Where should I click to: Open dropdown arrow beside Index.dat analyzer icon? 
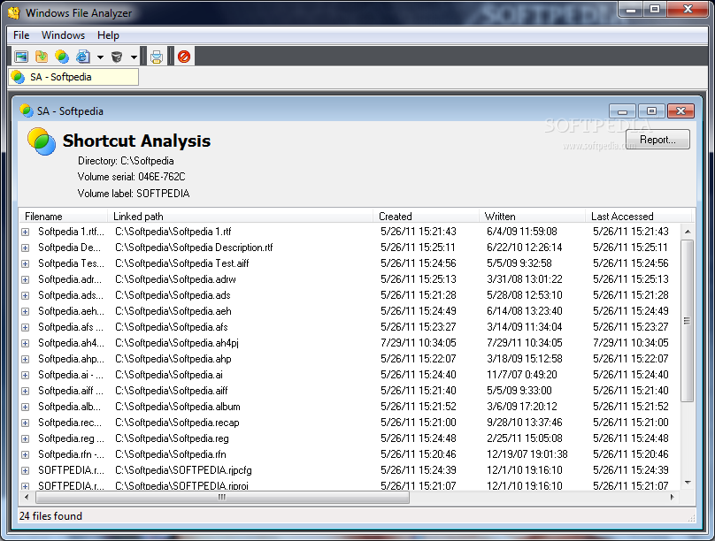[x=100, y=57]
